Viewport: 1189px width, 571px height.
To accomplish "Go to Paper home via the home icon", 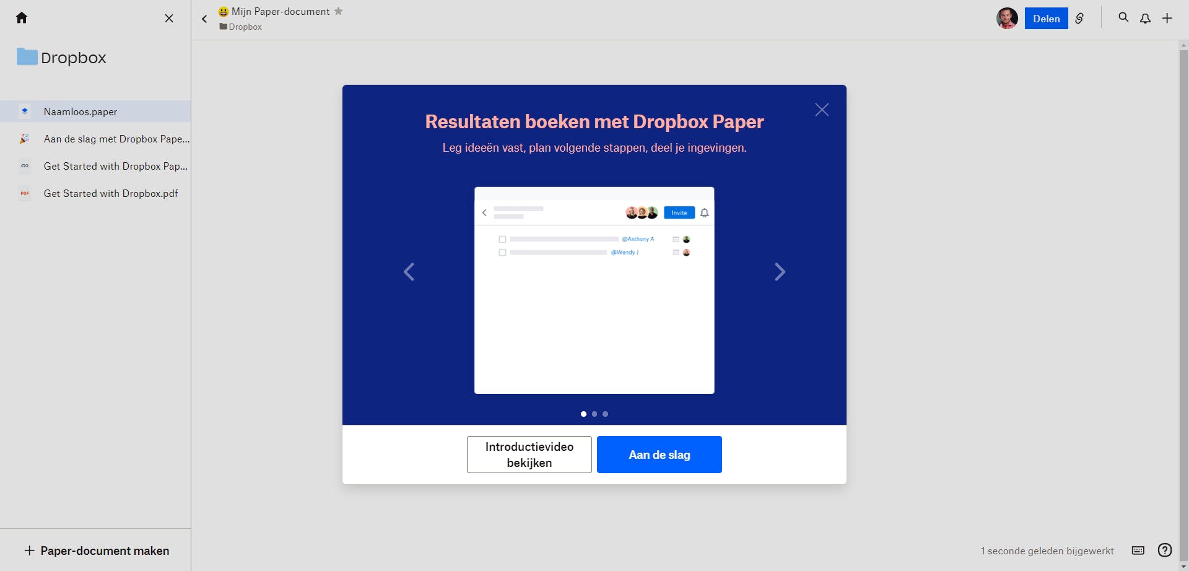I will tap(22, 18).
